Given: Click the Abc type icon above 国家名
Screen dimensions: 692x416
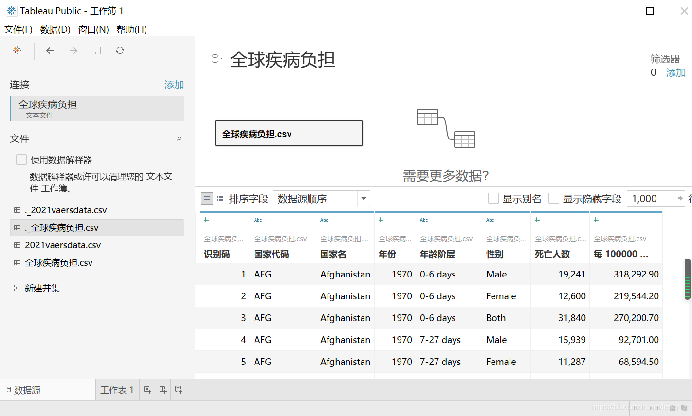Looking at the screenshot, I should point(324,220).
